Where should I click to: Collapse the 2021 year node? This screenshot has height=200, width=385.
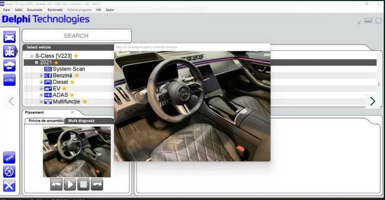coord(37,63)
